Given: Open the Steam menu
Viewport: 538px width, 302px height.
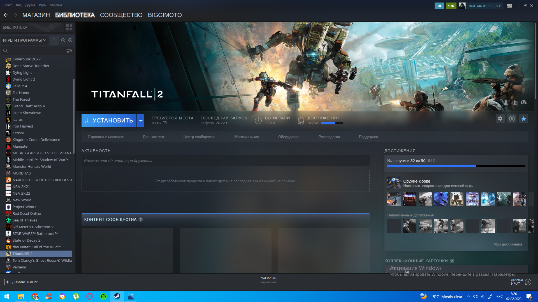Looking at the screenshot, I should (8, 5).
